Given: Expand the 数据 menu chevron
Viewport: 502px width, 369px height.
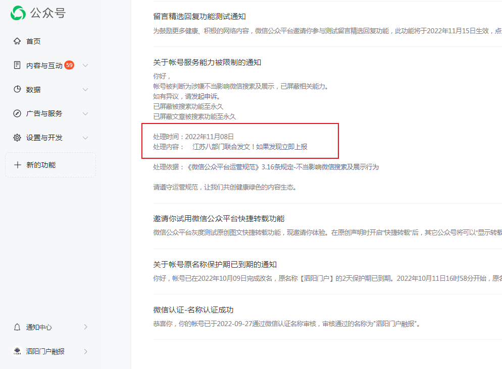Looking at the screenshot, I should coord(85,89).
